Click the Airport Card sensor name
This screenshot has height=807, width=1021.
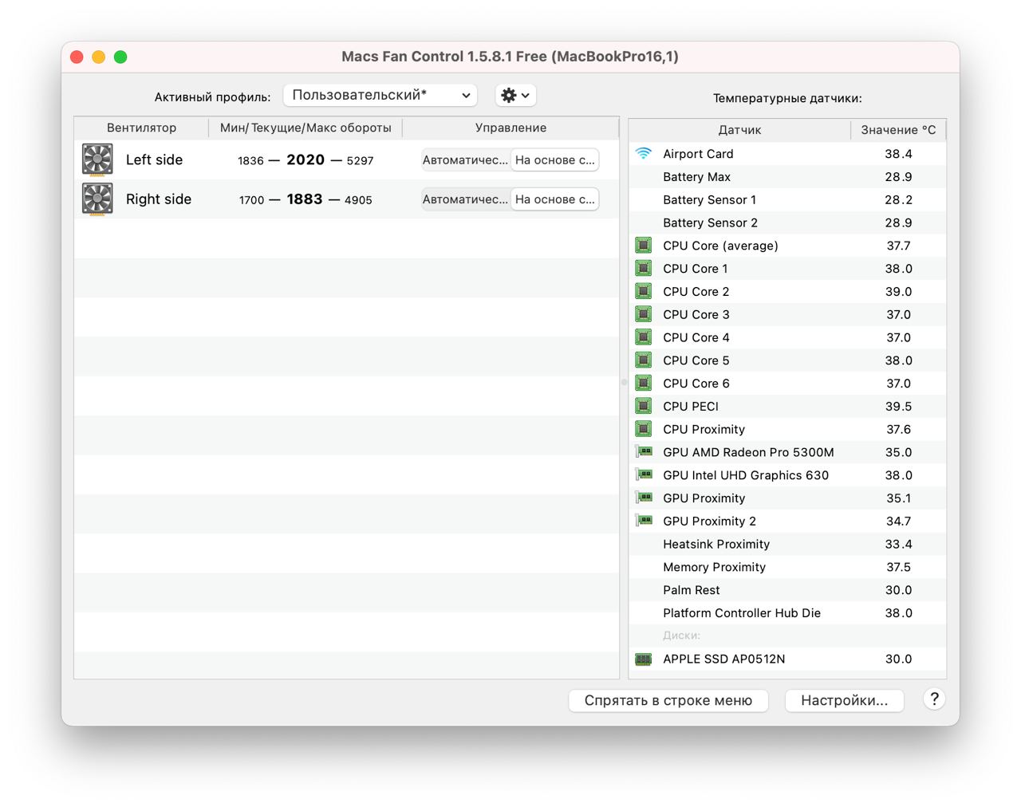pyautogui.click(x=698, y=154)
